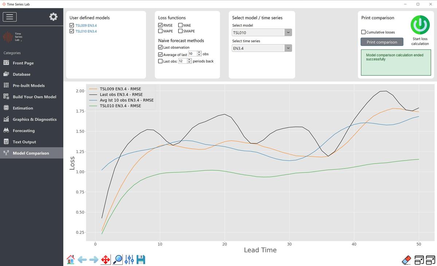The image size is (437, 266).
Task: Activate the zoom magnifier tool
Action: (x=118, y=259)
